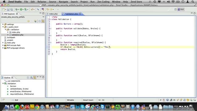Collapse the public_html folder
The width and height of the screenshot is (197, 111).
point(3,27)
